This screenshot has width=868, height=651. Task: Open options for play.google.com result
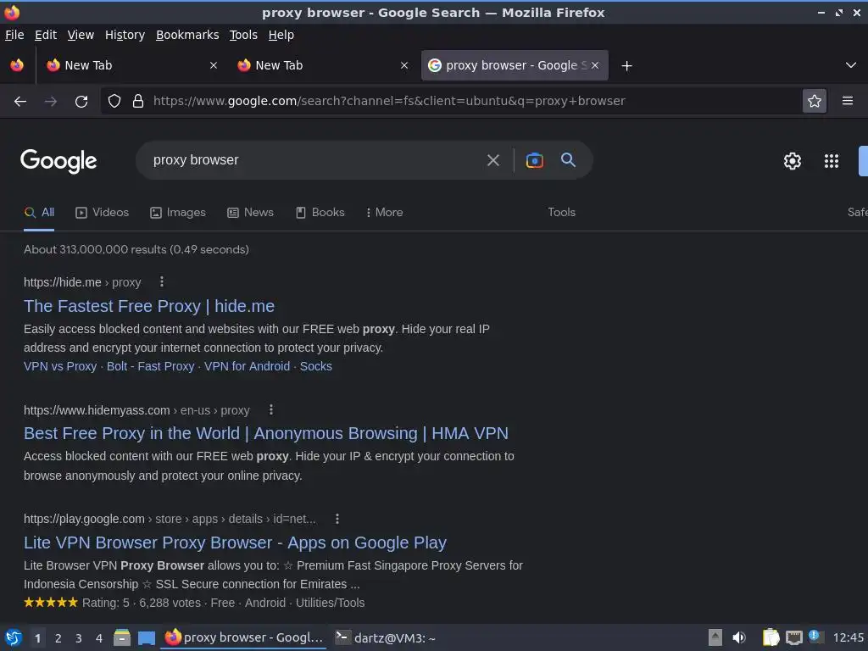337,519
